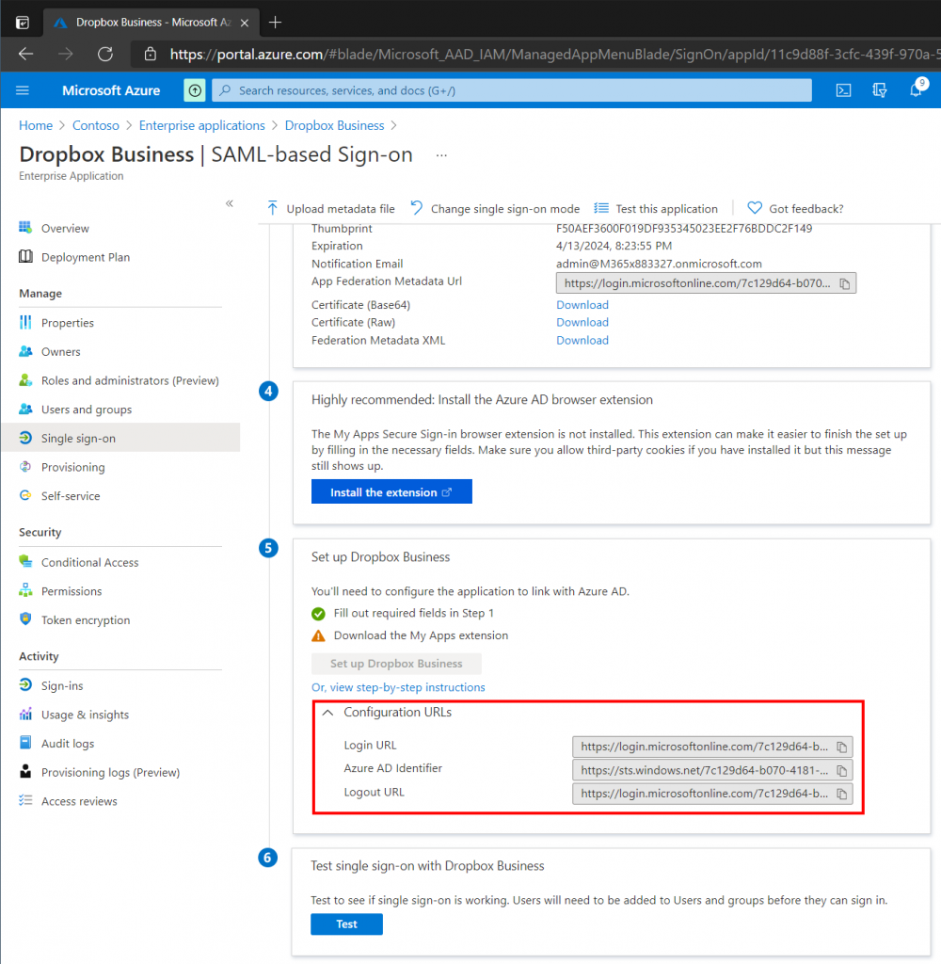
Task: Click the Token encryption shield icon
Action: pyautogui.click(x=25, y=619)
